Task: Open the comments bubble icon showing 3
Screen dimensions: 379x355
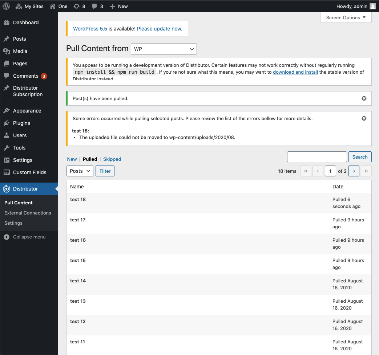Action: click(94, 6)
